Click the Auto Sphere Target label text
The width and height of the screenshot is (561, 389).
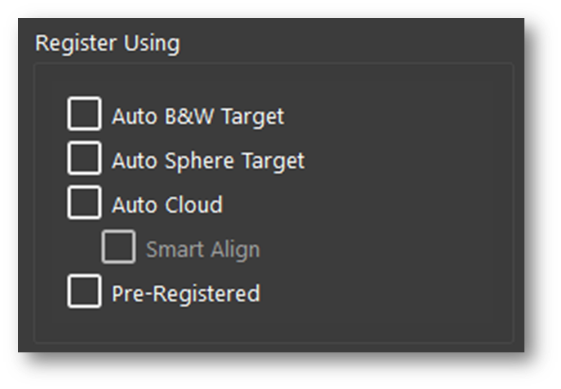click(208, 161)
